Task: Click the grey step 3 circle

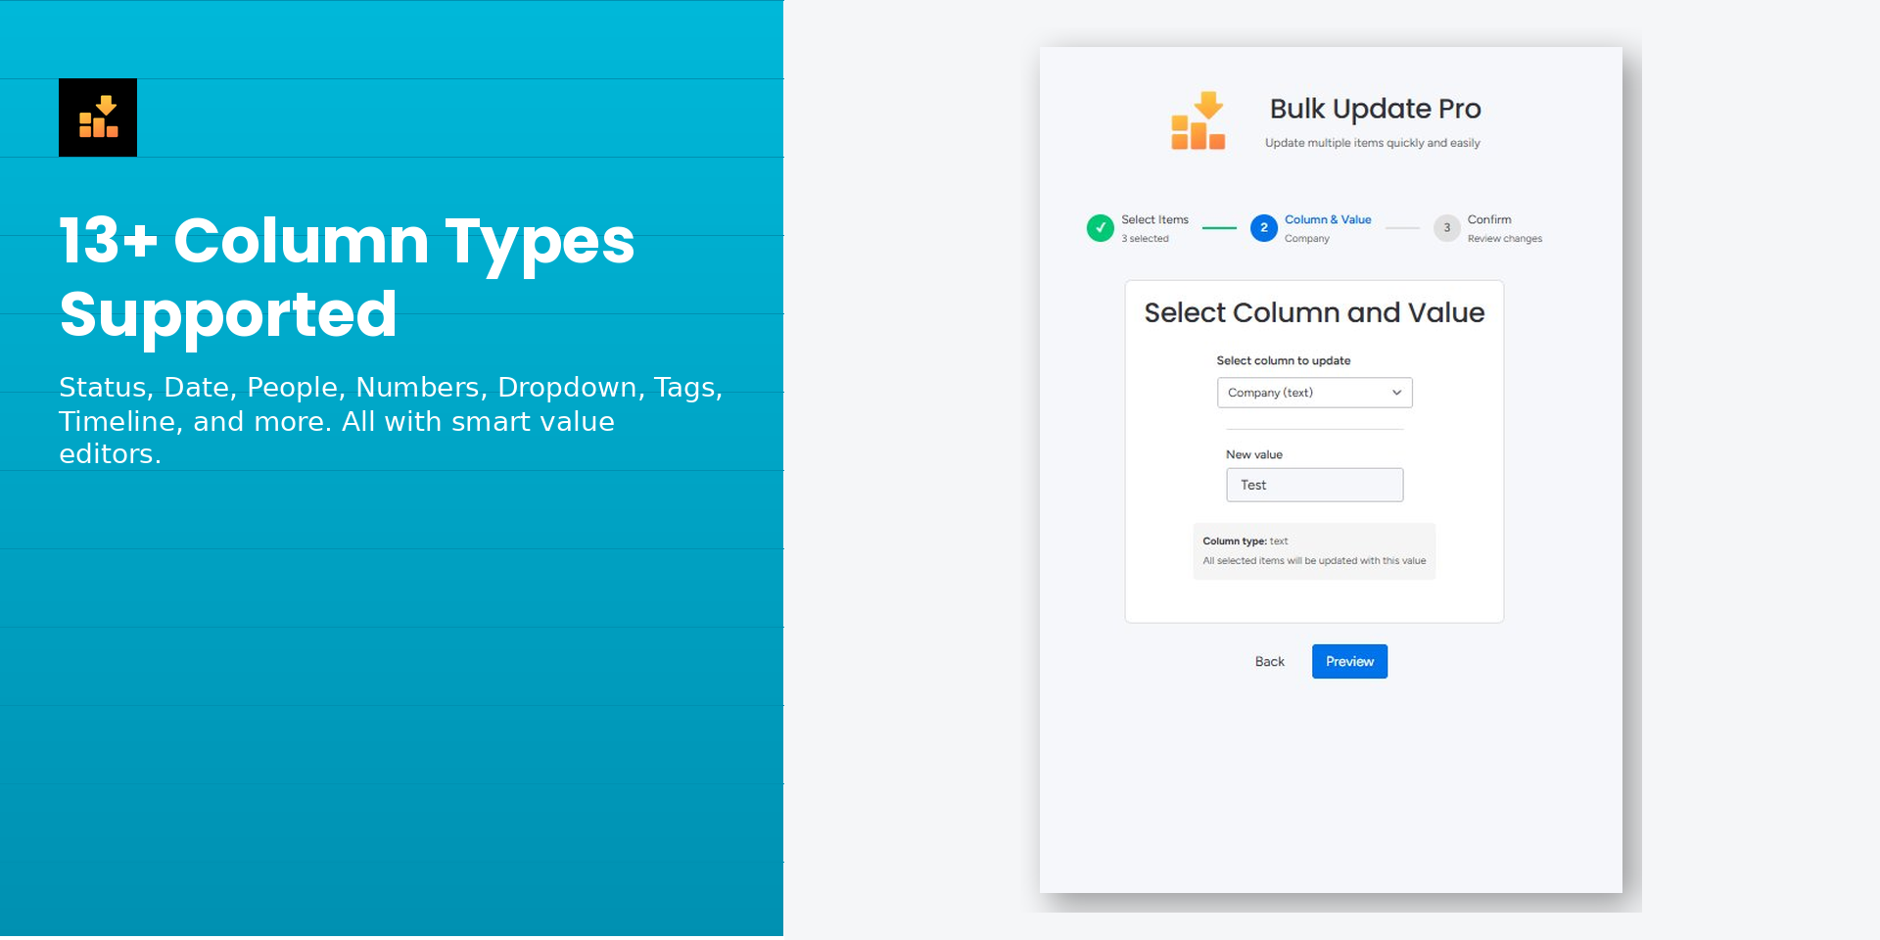Action: pos(1446,228)
